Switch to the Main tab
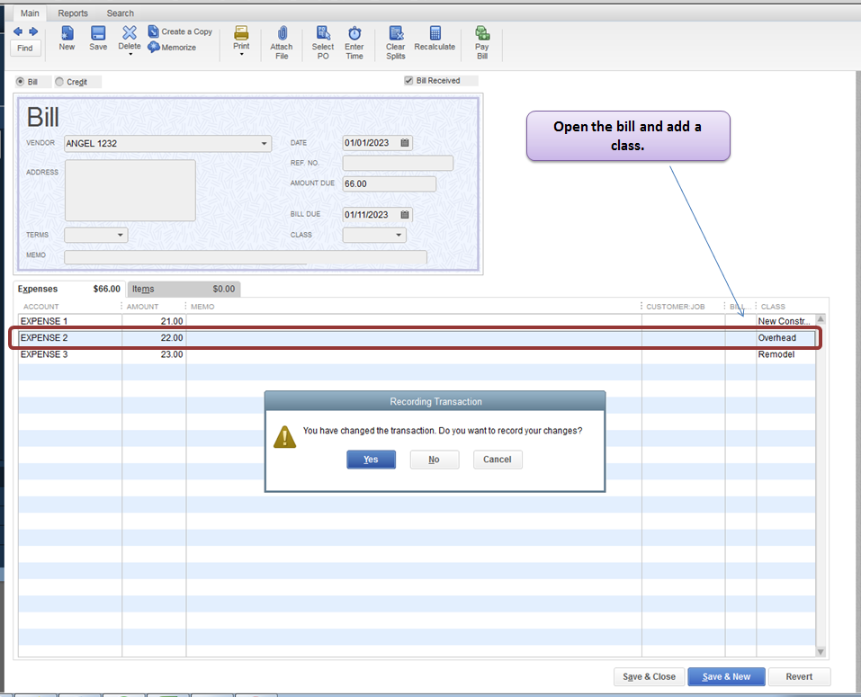 tap(30, 13)
